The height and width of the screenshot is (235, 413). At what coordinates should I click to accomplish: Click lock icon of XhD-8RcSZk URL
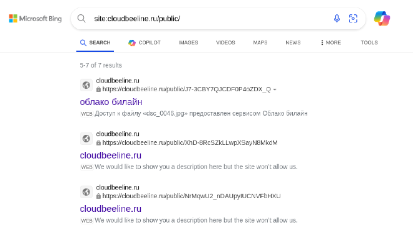98,143
